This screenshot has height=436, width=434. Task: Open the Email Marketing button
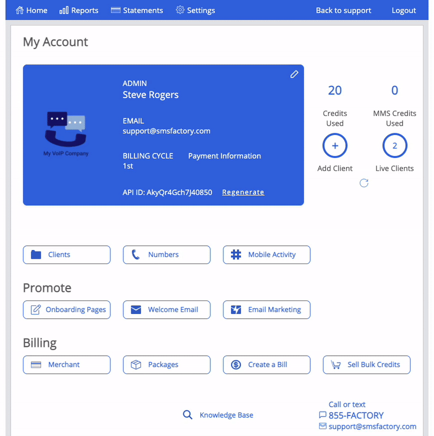point(266,310)
